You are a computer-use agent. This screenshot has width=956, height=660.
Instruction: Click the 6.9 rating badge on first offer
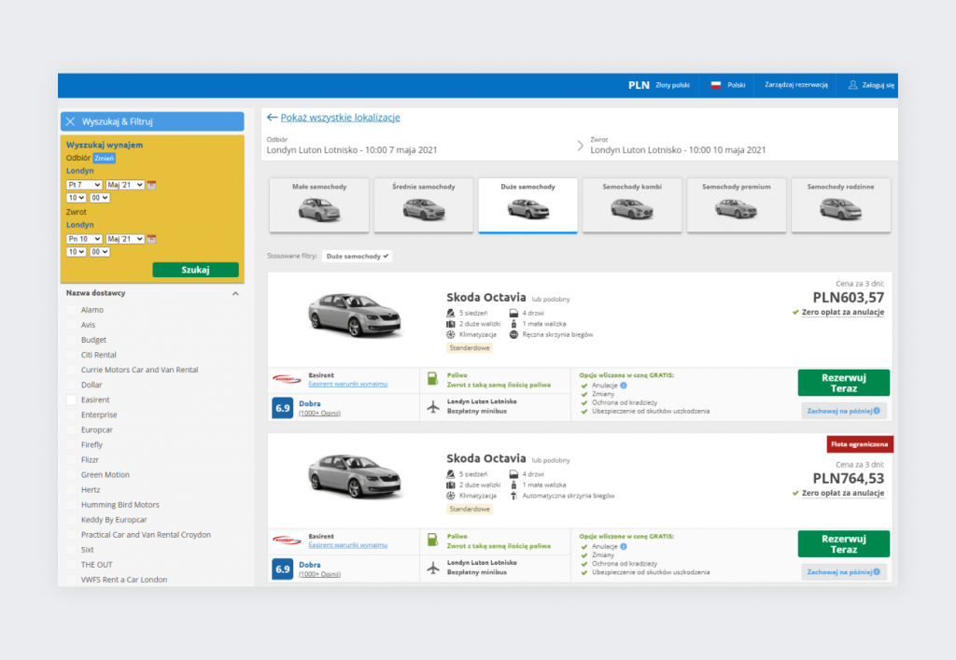point(282,408)
